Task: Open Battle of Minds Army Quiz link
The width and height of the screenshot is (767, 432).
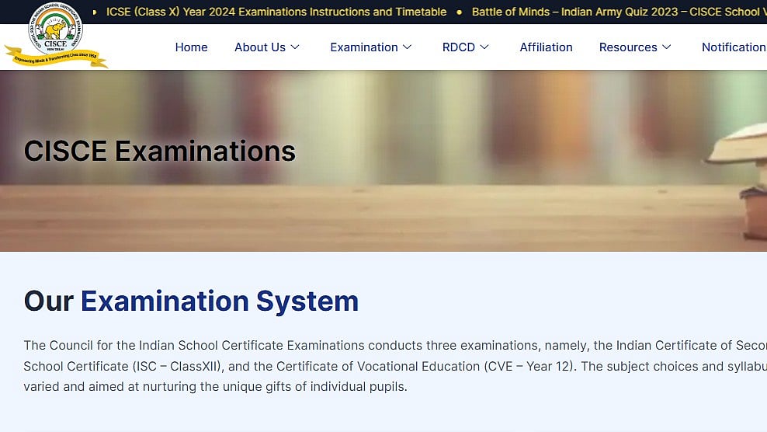Action: tap(618, 12)
